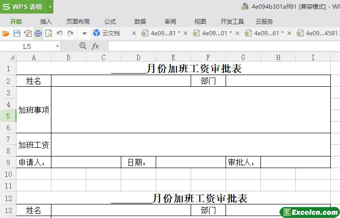Click the 日期： cell
The width and height of the screenshot is (340, 218).
point(138,162)
